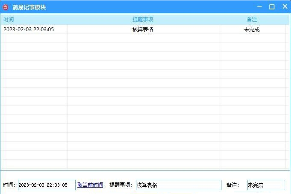The height and width of the screenshot is (194, 292).
Task: Sort by the 时间 column header
Action: pos(34,20)
